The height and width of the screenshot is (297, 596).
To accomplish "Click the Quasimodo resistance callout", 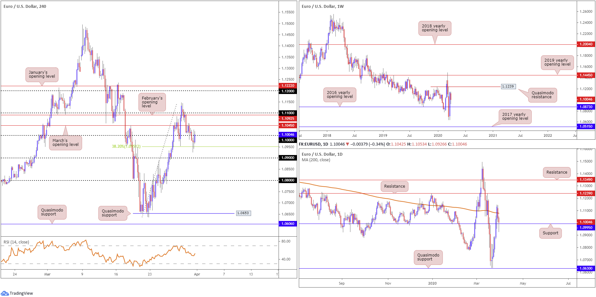I will tap(542, 95).
